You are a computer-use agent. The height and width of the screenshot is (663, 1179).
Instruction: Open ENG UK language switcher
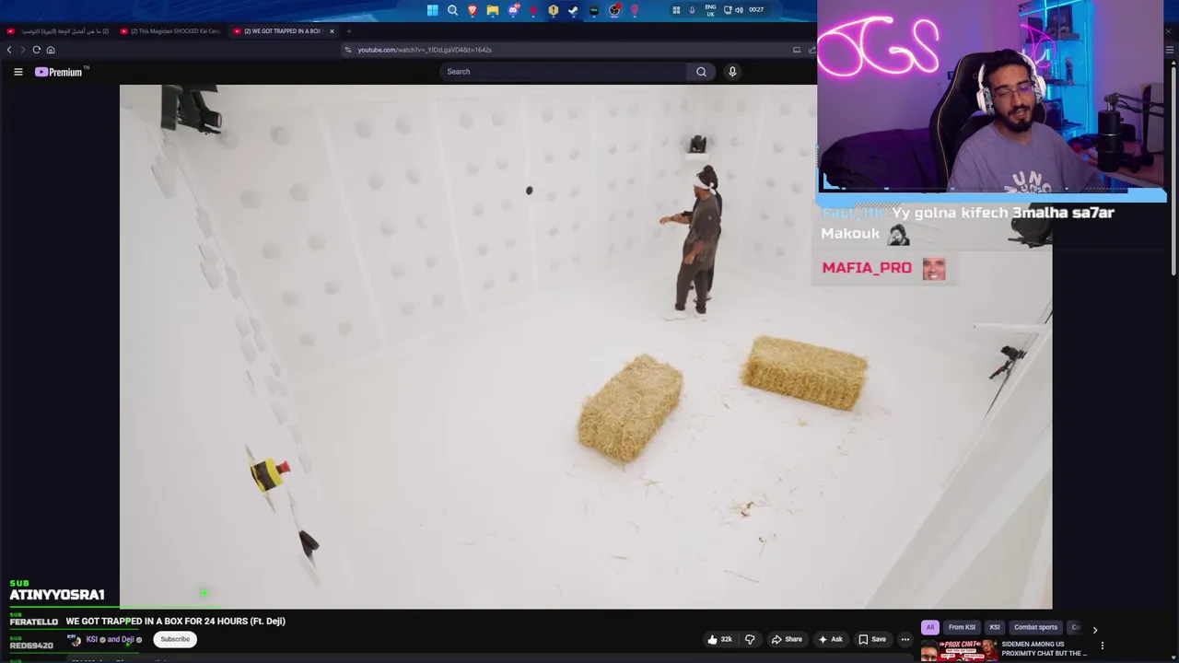click(710, 10)
